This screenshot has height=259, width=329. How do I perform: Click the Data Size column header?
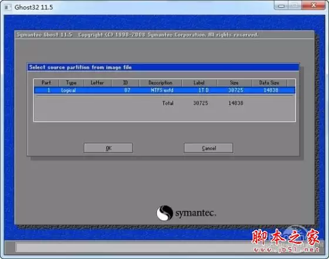[x=269, y=83]
